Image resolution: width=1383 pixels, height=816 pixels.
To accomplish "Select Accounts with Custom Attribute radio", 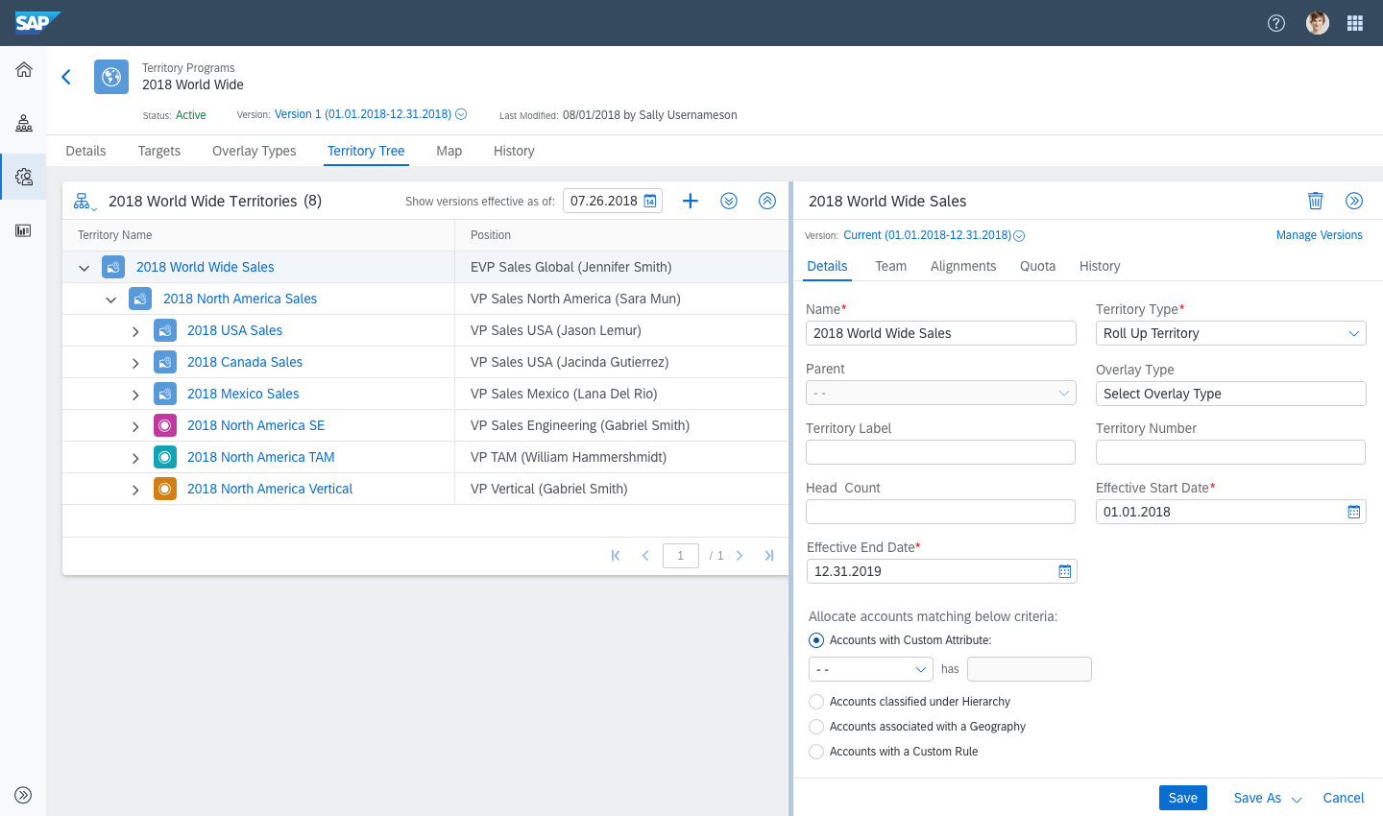I will pyautogui.click(x=816, y=640).
